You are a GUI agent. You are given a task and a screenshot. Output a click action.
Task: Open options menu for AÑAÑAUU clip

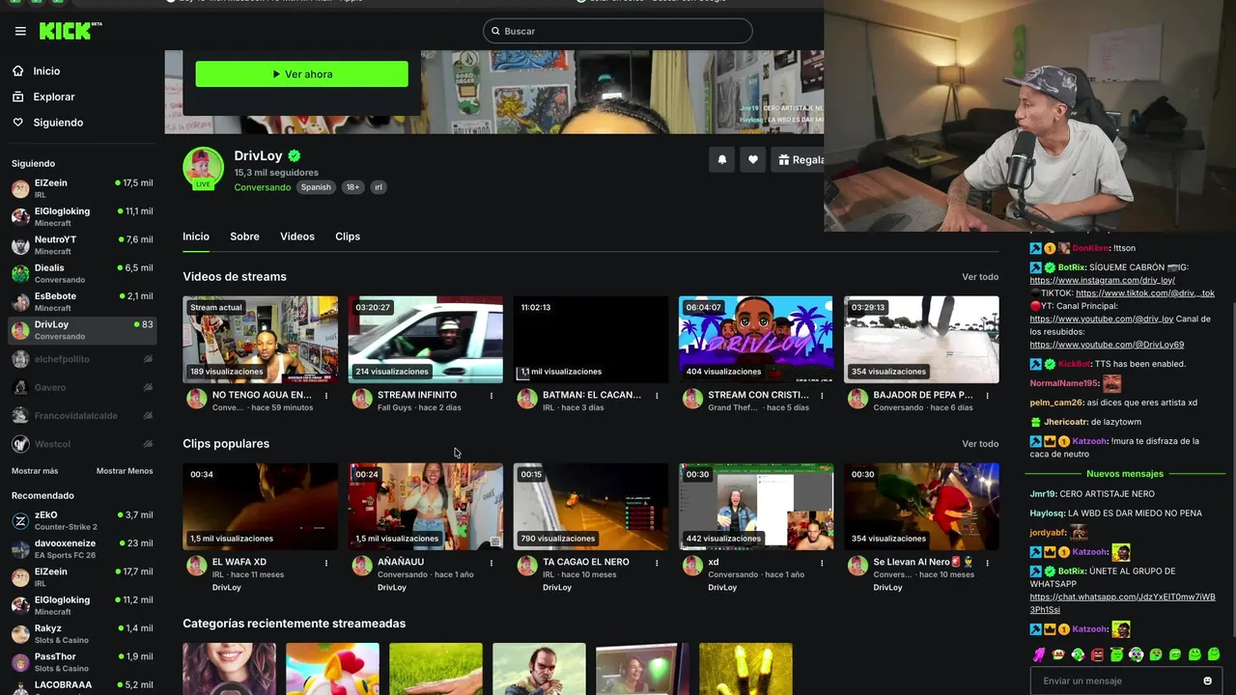click(x=492, y=563)
